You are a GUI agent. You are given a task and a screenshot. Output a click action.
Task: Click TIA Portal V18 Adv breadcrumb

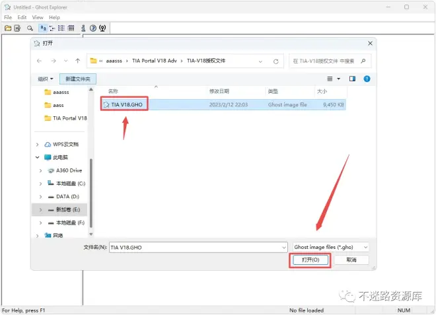(155, 61)
